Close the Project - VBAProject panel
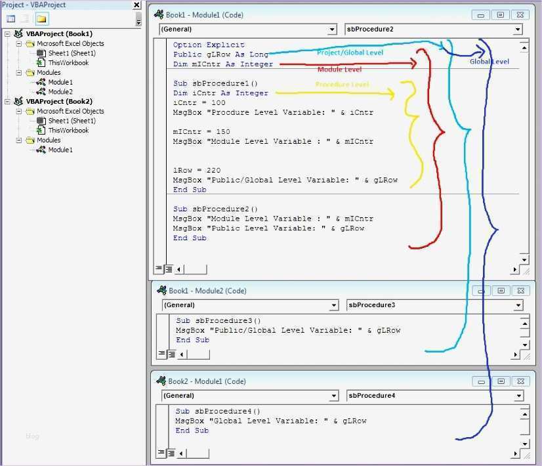Image resolution: width=542 pixels, height=466 pixels. (136, 5)
